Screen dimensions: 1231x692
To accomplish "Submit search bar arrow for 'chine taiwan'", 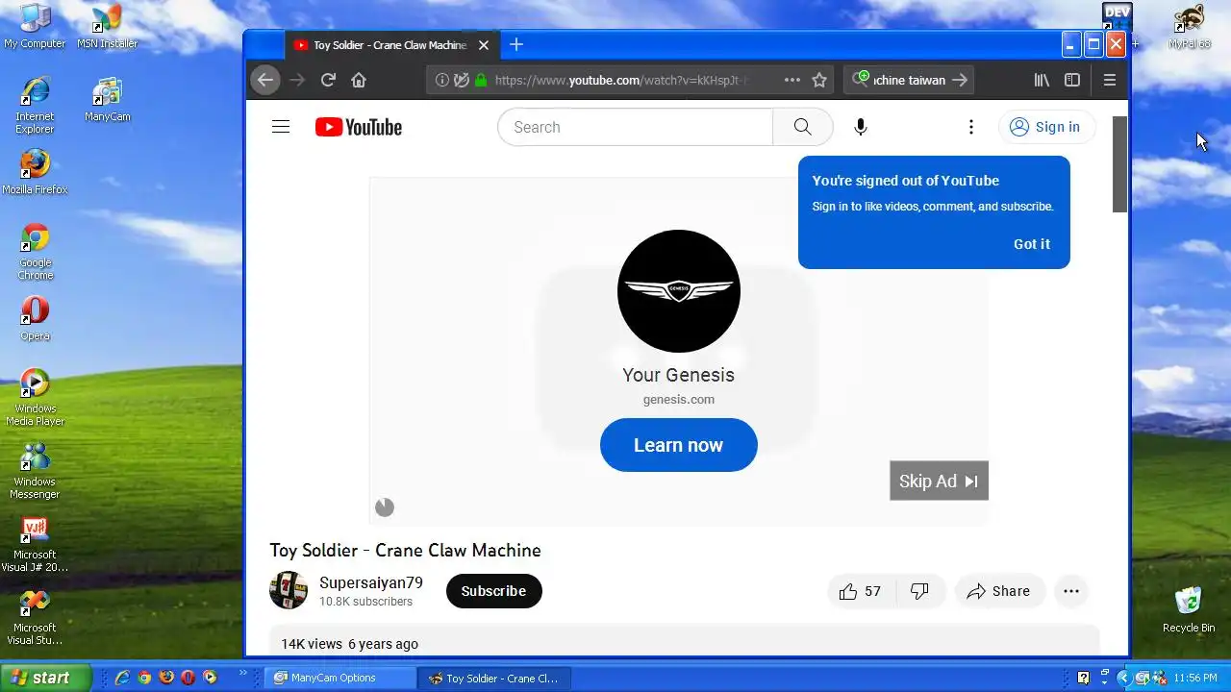I will (x=959, y=80).
